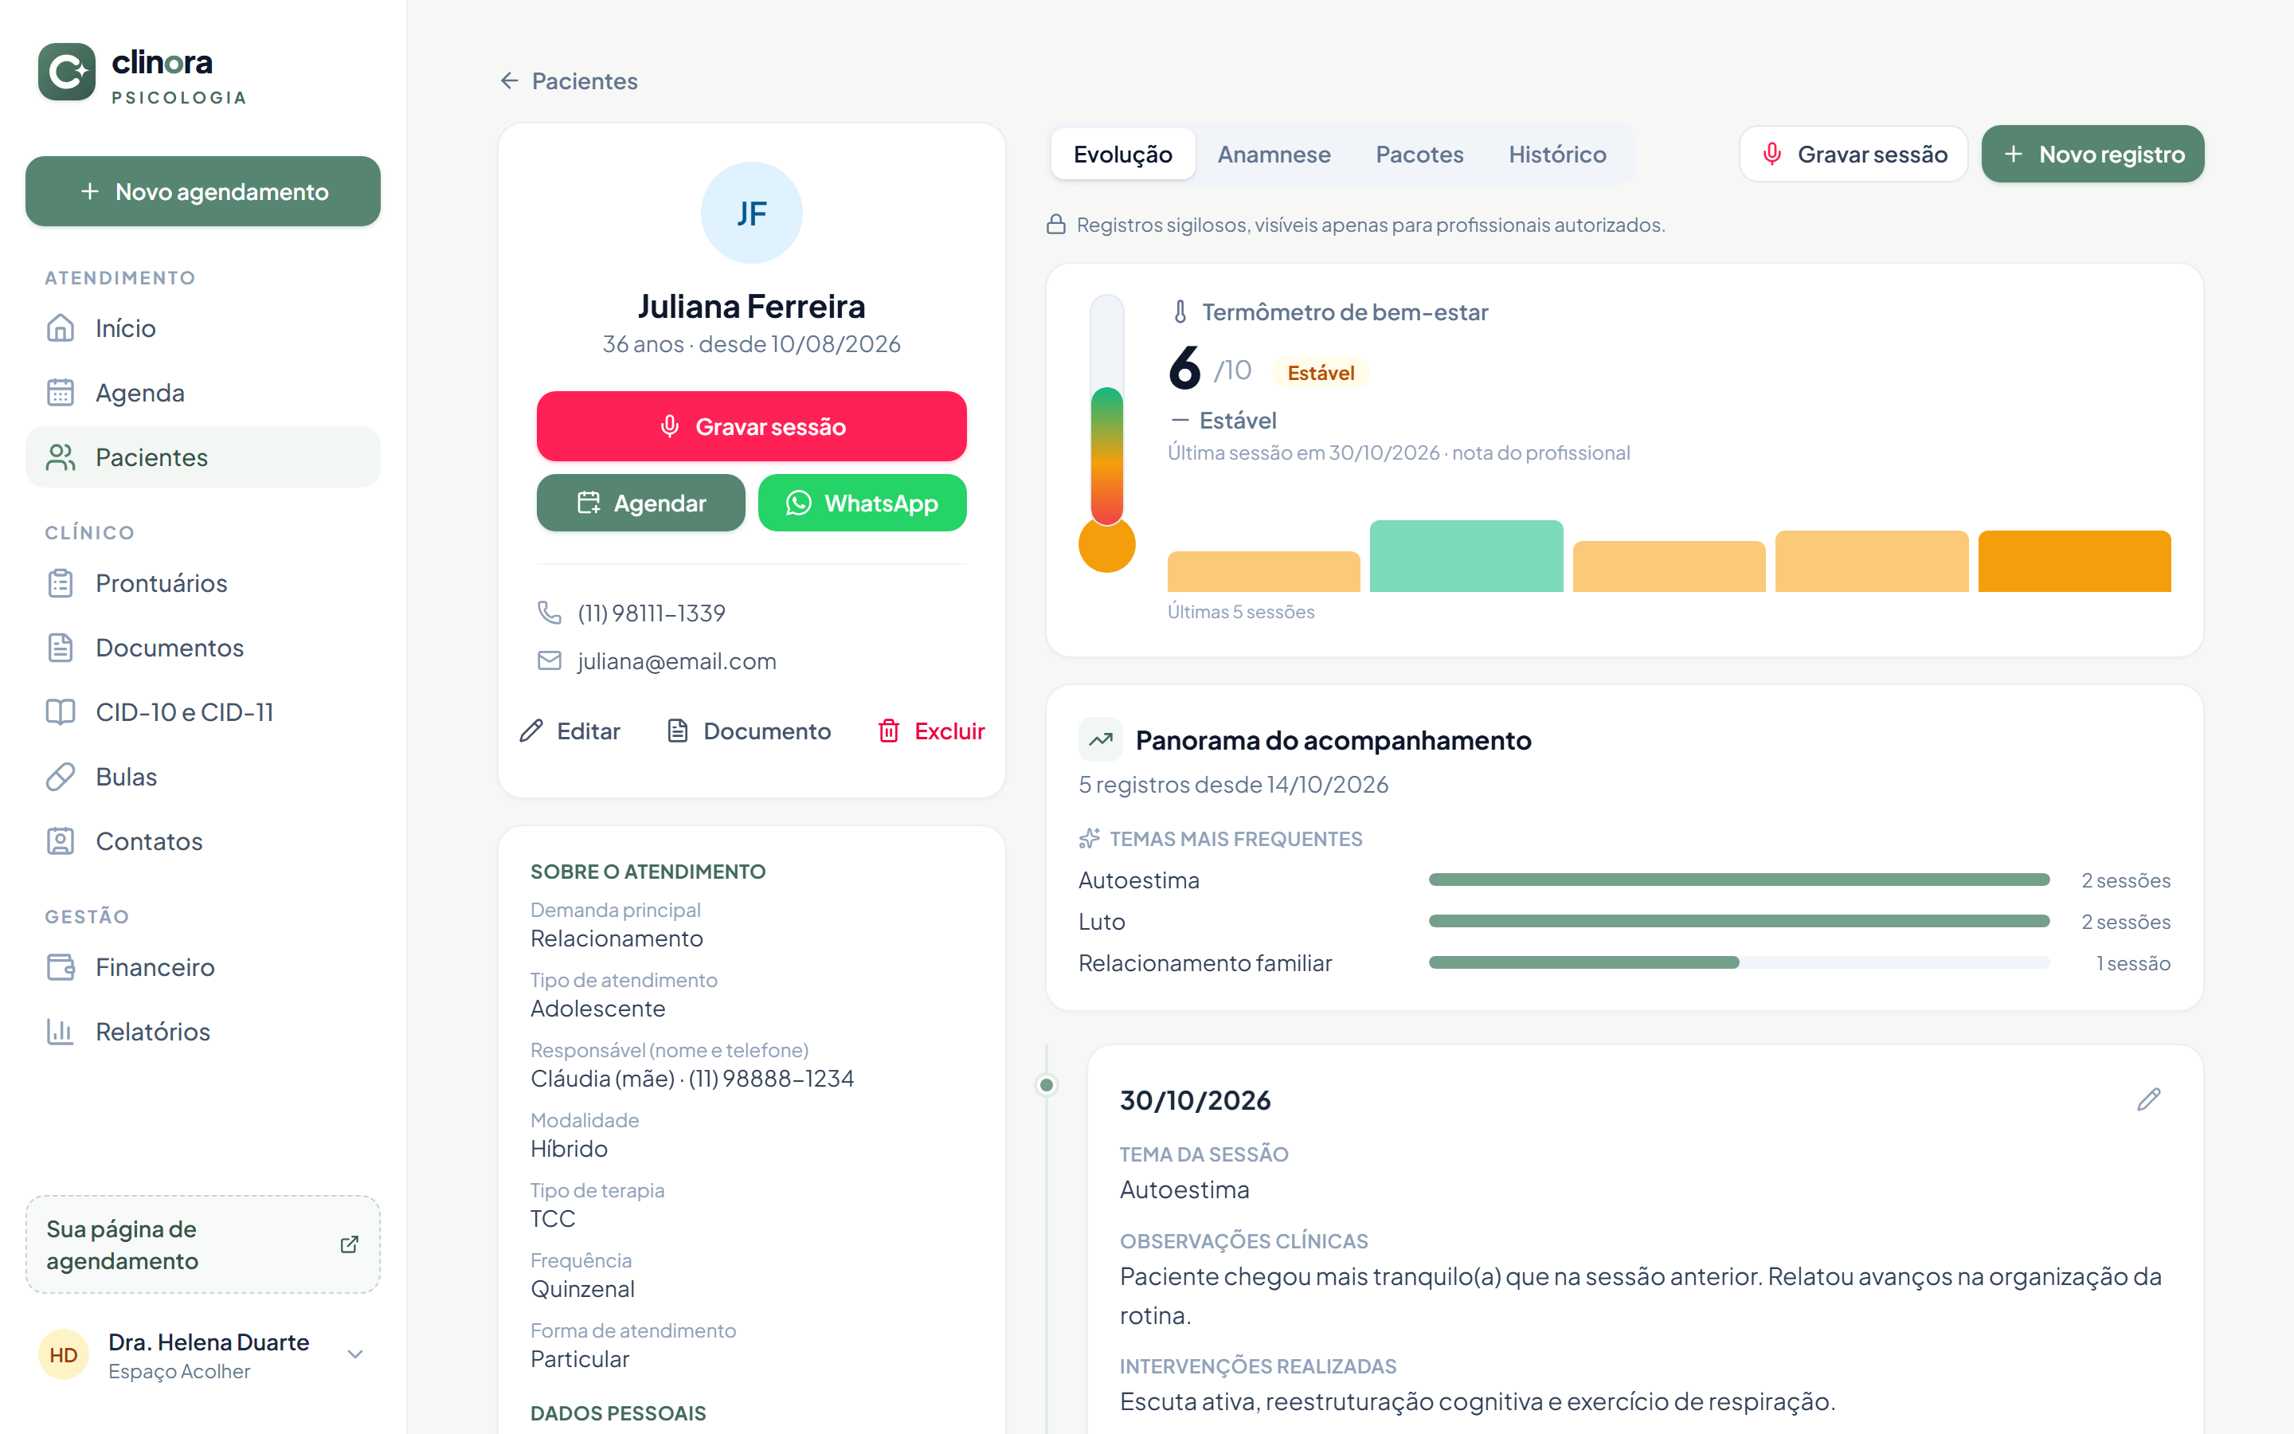Switch to the Histórico tab

coord(1556,154)
